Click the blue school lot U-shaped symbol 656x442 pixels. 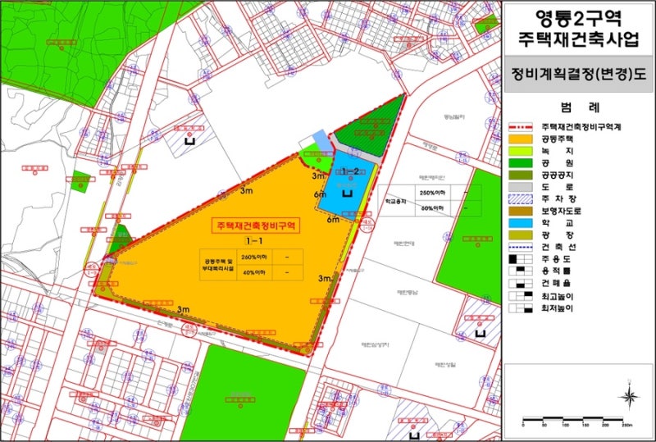tap(348, 194)
